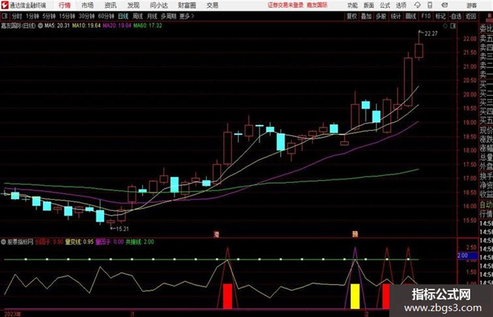Viewport: 493px width, 317px height.
Task: Select the 5分钟 period
Action: [x=49, y=16]
